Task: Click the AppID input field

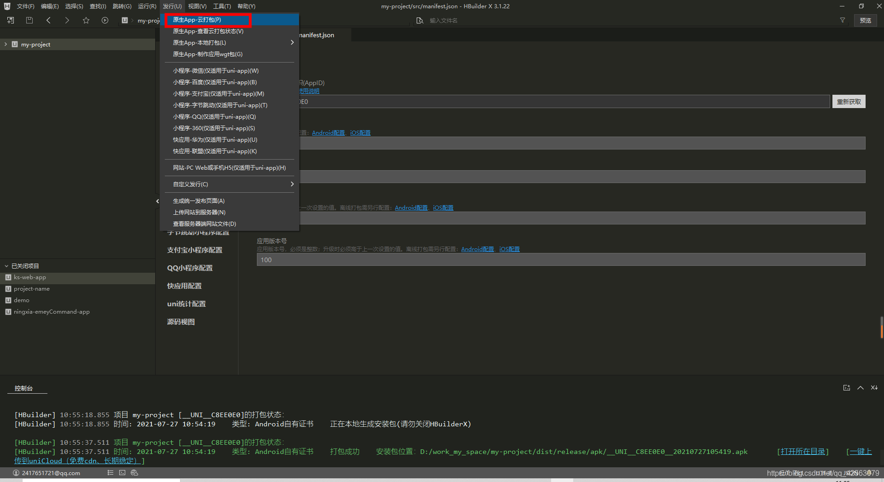Action: (x=564, y=102)
